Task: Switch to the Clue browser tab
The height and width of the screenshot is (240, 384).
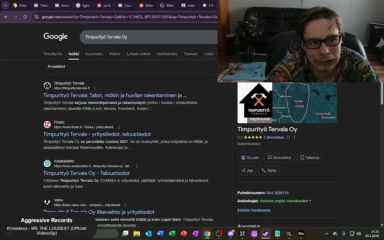Action: click(x=125, y=5)
